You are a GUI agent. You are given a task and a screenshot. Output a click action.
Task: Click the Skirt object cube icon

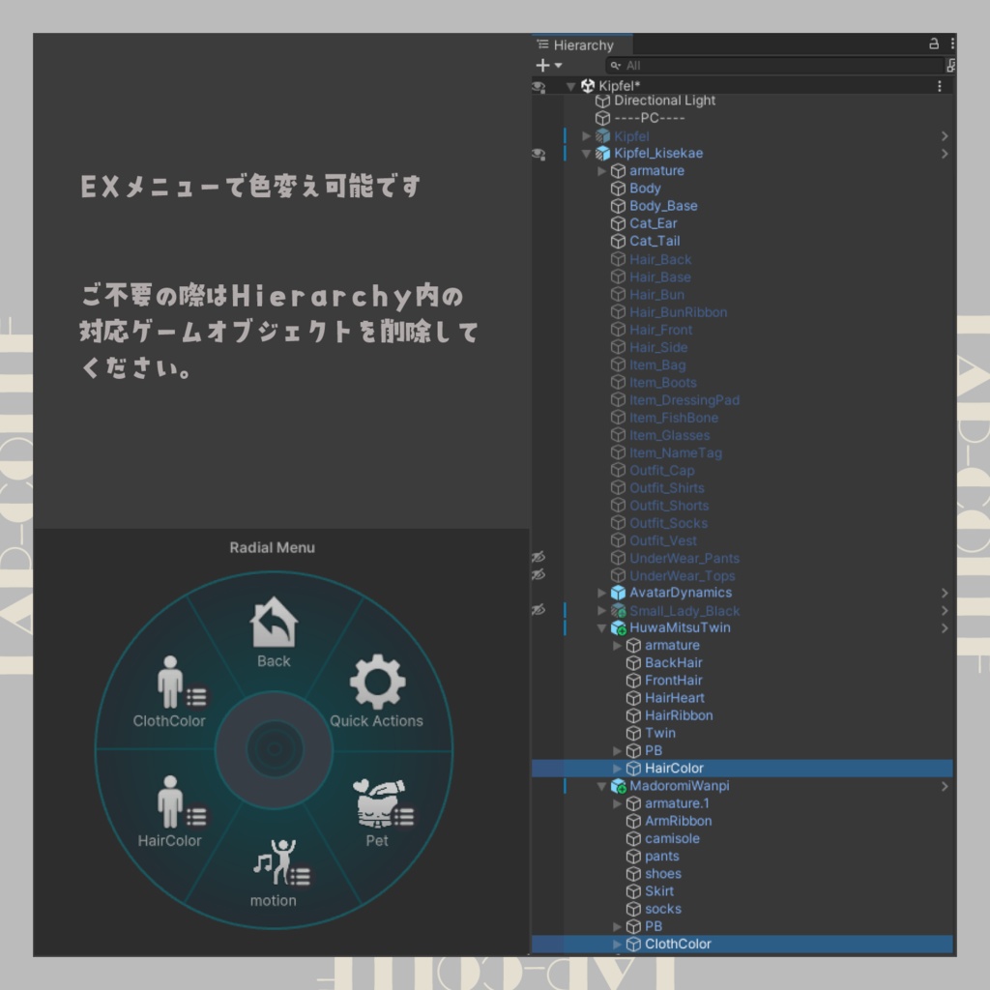[x=633, y=891]
